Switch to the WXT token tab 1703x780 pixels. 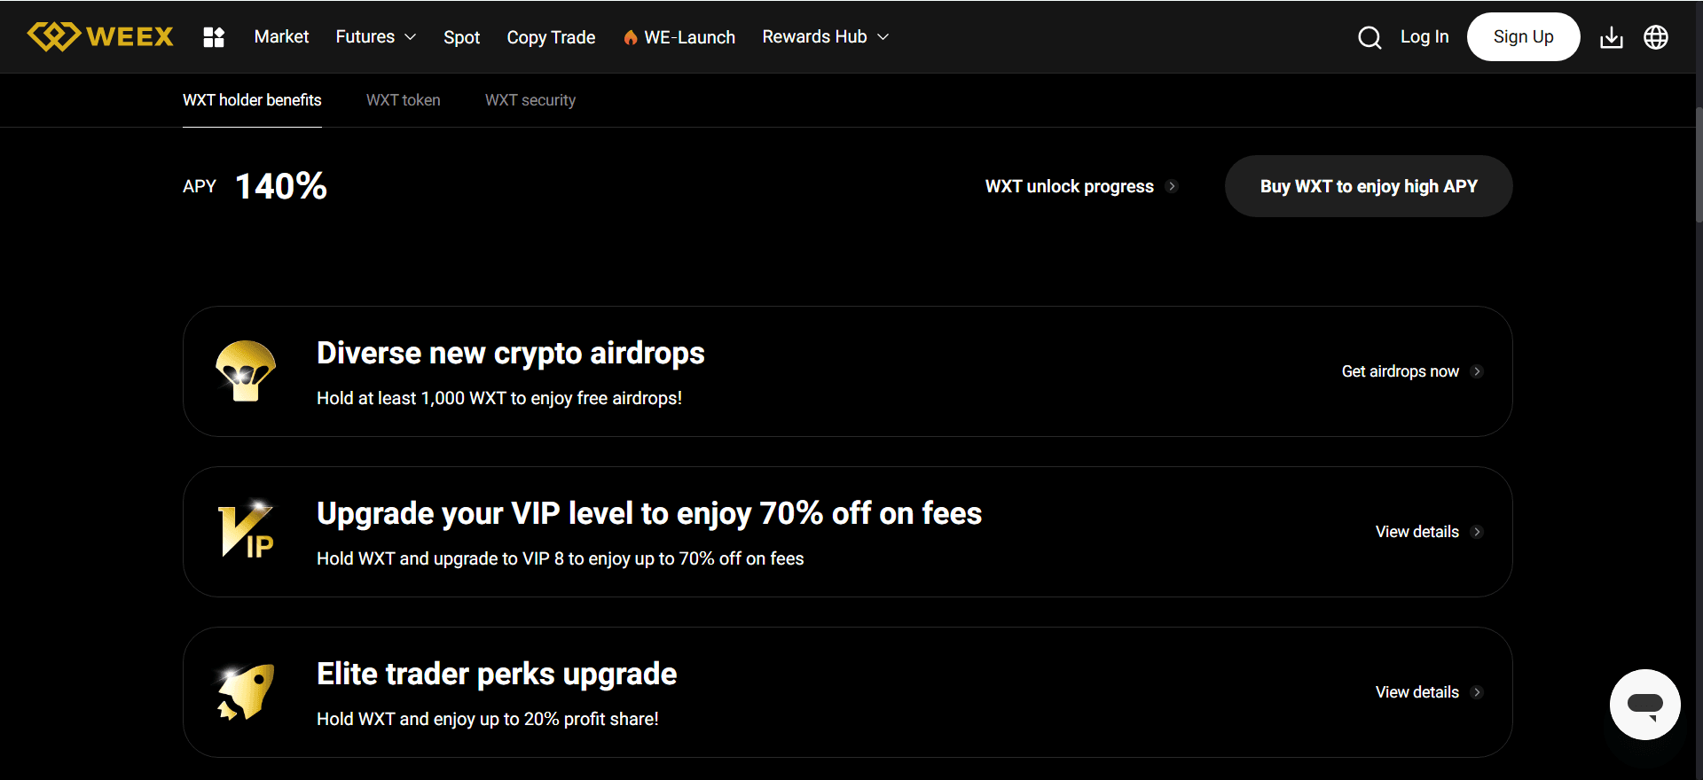tap(403, 100)
